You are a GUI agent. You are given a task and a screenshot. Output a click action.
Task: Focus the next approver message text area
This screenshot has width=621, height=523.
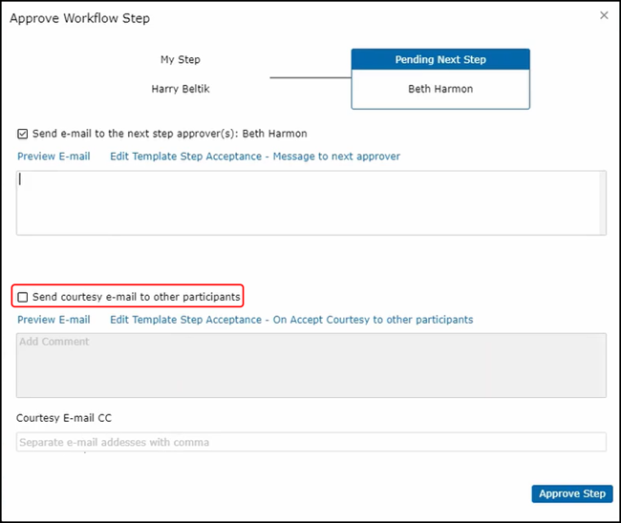[x=306, y=202]
